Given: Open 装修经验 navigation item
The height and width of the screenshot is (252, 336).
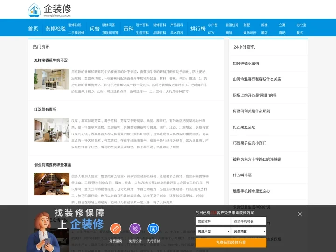Looking at the screenshot, I should tap(56, 28).
